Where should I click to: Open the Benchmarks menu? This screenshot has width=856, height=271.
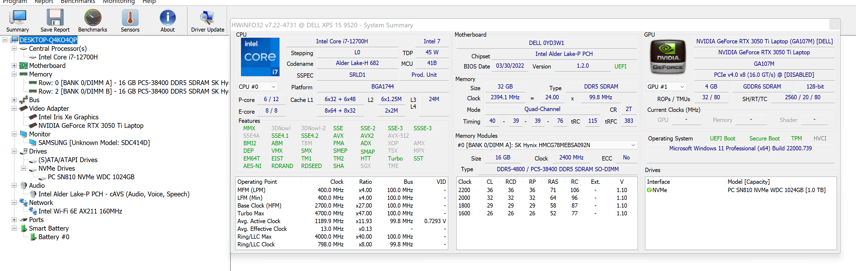pyautogui.click(x=78, y=2)
